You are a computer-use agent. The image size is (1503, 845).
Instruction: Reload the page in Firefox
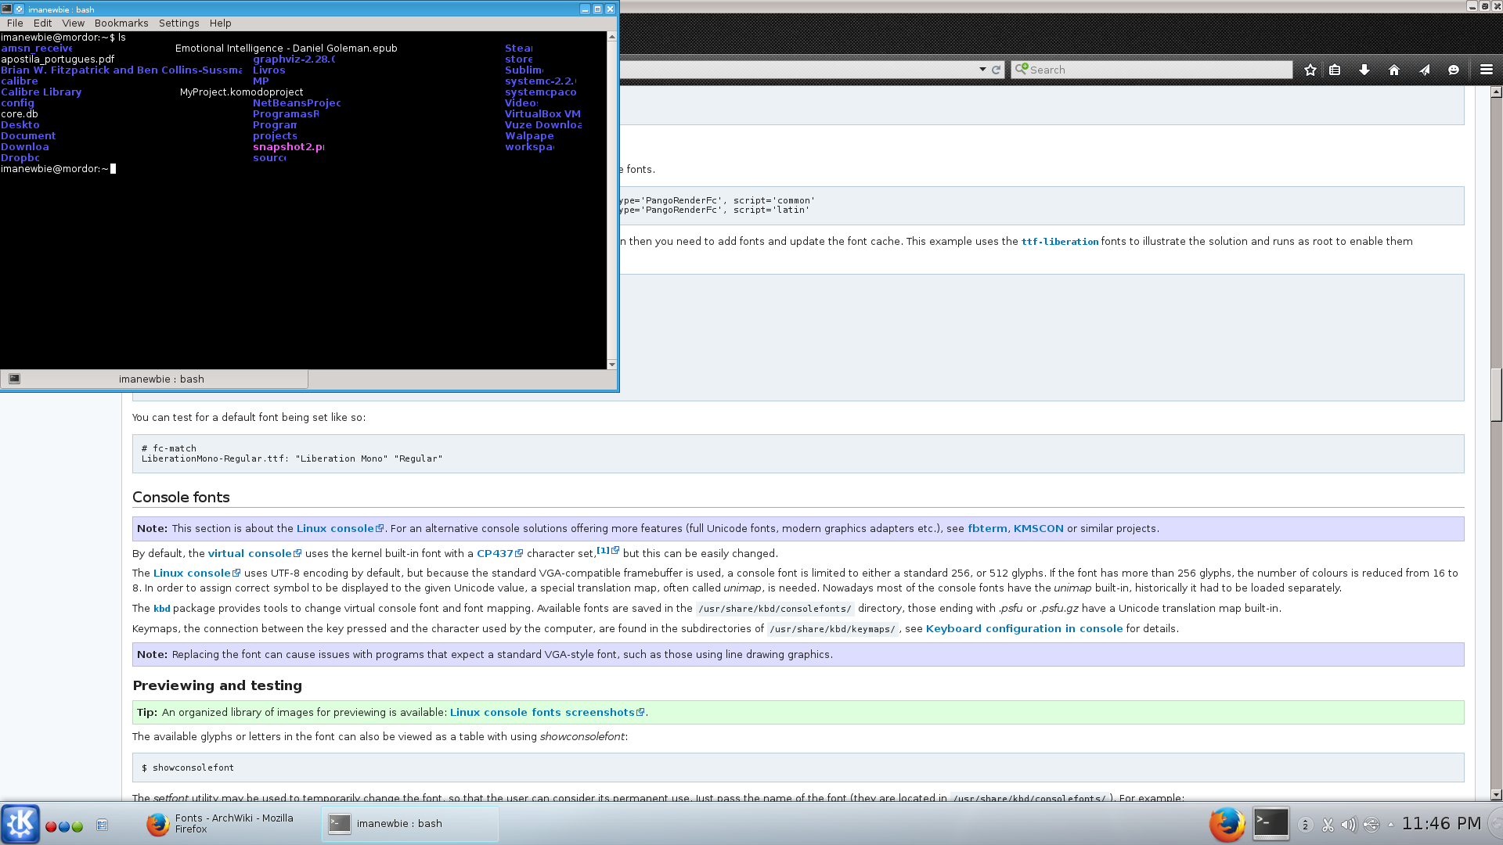click(996, 70)
